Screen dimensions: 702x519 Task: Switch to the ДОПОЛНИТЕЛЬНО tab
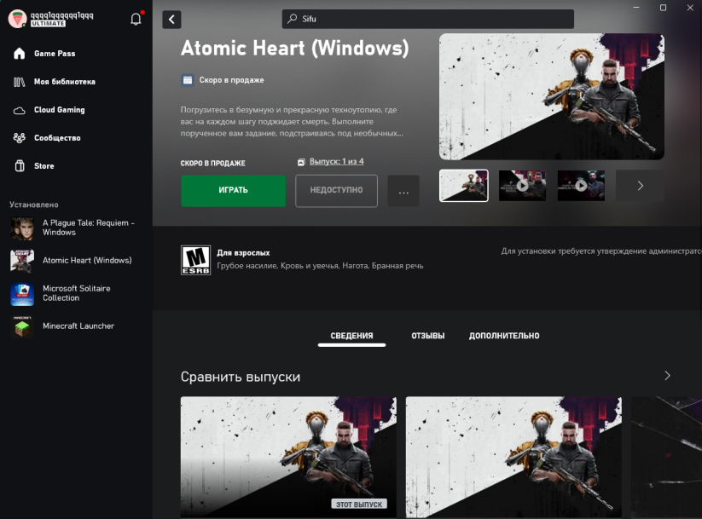(504, 336)
